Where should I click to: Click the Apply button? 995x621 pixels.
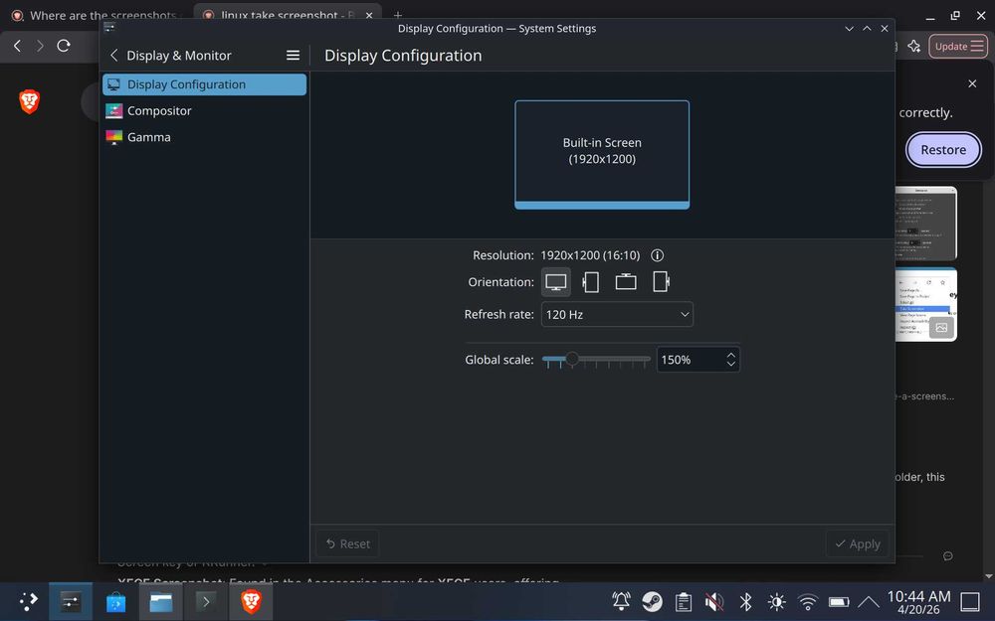(x=858, y=543)
